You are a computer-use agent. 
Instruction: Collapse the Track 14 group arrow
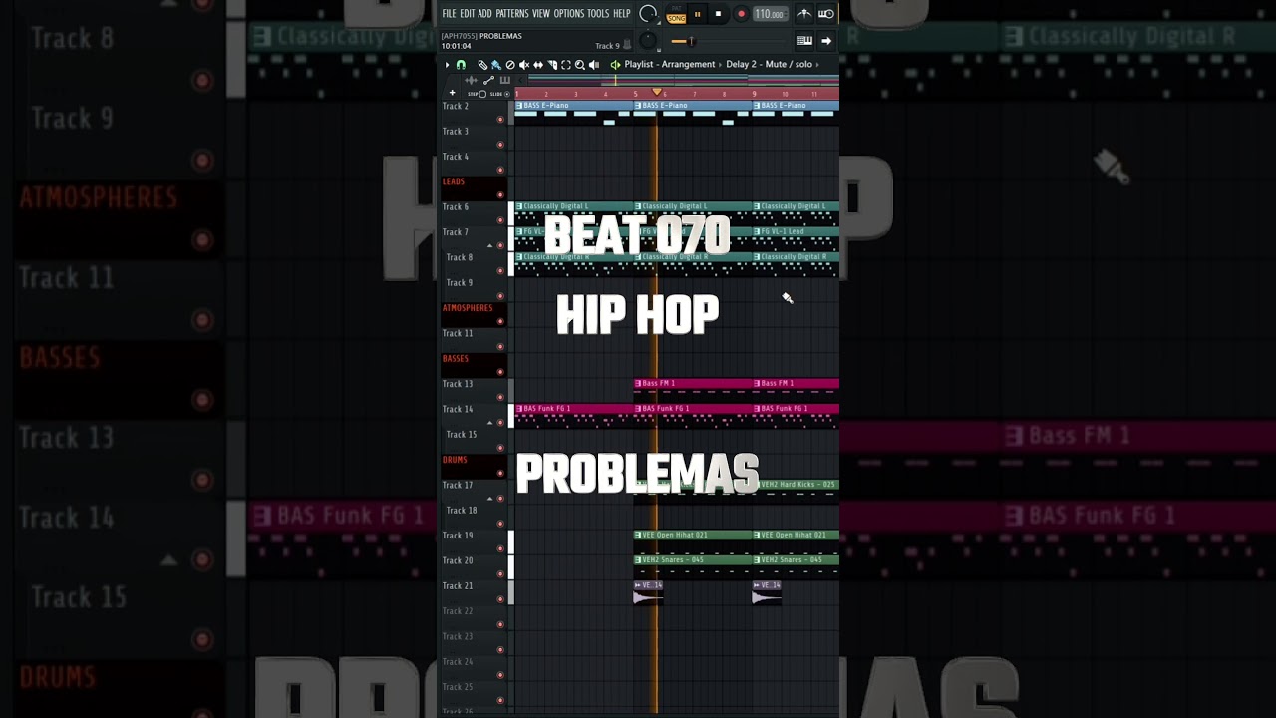(x=489, y=422)
